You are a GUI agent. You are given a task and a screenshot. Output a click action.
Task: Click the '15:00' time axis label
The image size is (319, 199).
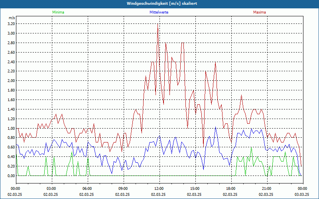pos(195,189)
